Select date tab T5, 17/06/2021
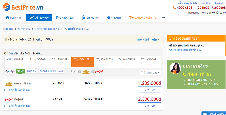This screenshot has width=226, height=115. point(105,62)
